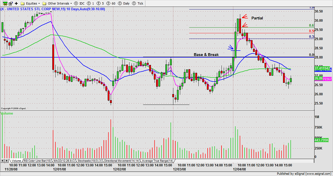Click the 1M volume axis label

[x=317, y=117]
